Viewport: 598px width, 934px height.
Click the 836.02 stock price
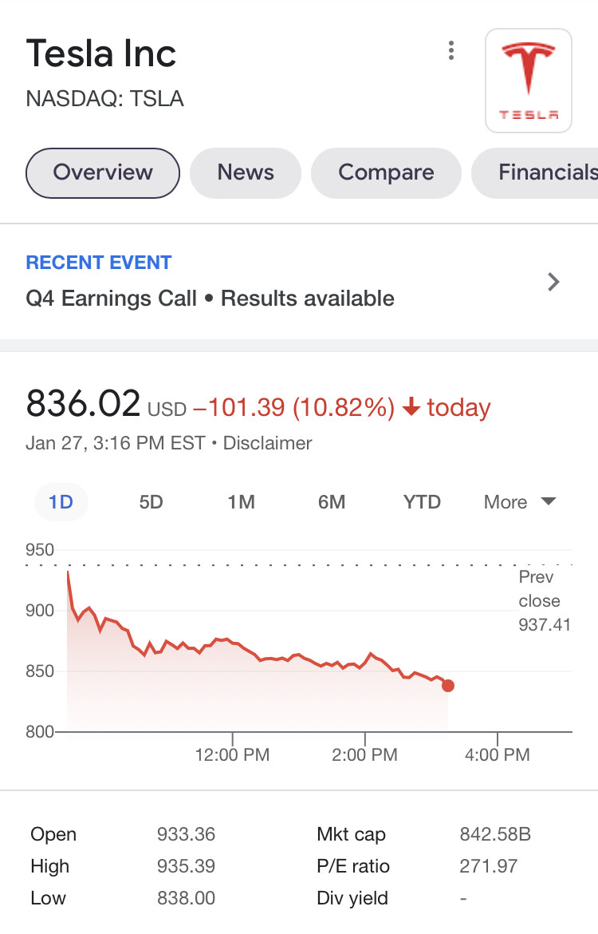83,403
